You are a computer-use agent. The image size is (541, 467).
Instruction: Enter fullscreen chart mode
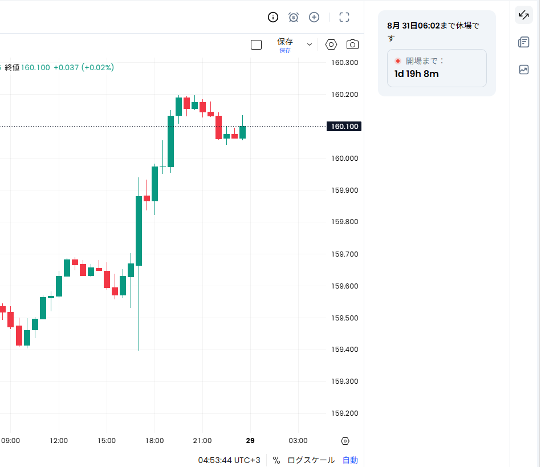(x=344, y=17)
